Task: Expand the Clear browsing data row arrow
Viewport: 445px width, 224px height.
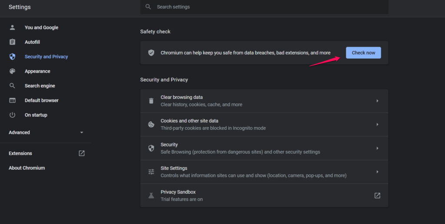Action: pos(377,101)
